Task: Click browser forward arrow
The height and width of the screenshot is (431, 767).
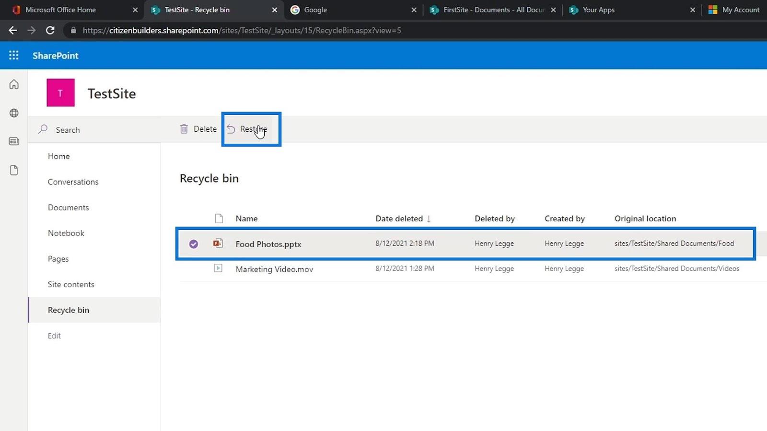Action: point(31,30)
